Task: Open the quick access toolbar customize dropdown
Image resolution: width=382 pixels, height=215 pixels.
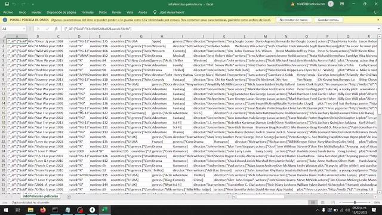Action: pyautogui.click(x=33, y=4)
